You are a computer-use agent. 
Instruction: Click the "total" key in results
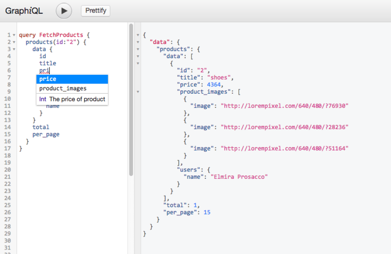176,205
